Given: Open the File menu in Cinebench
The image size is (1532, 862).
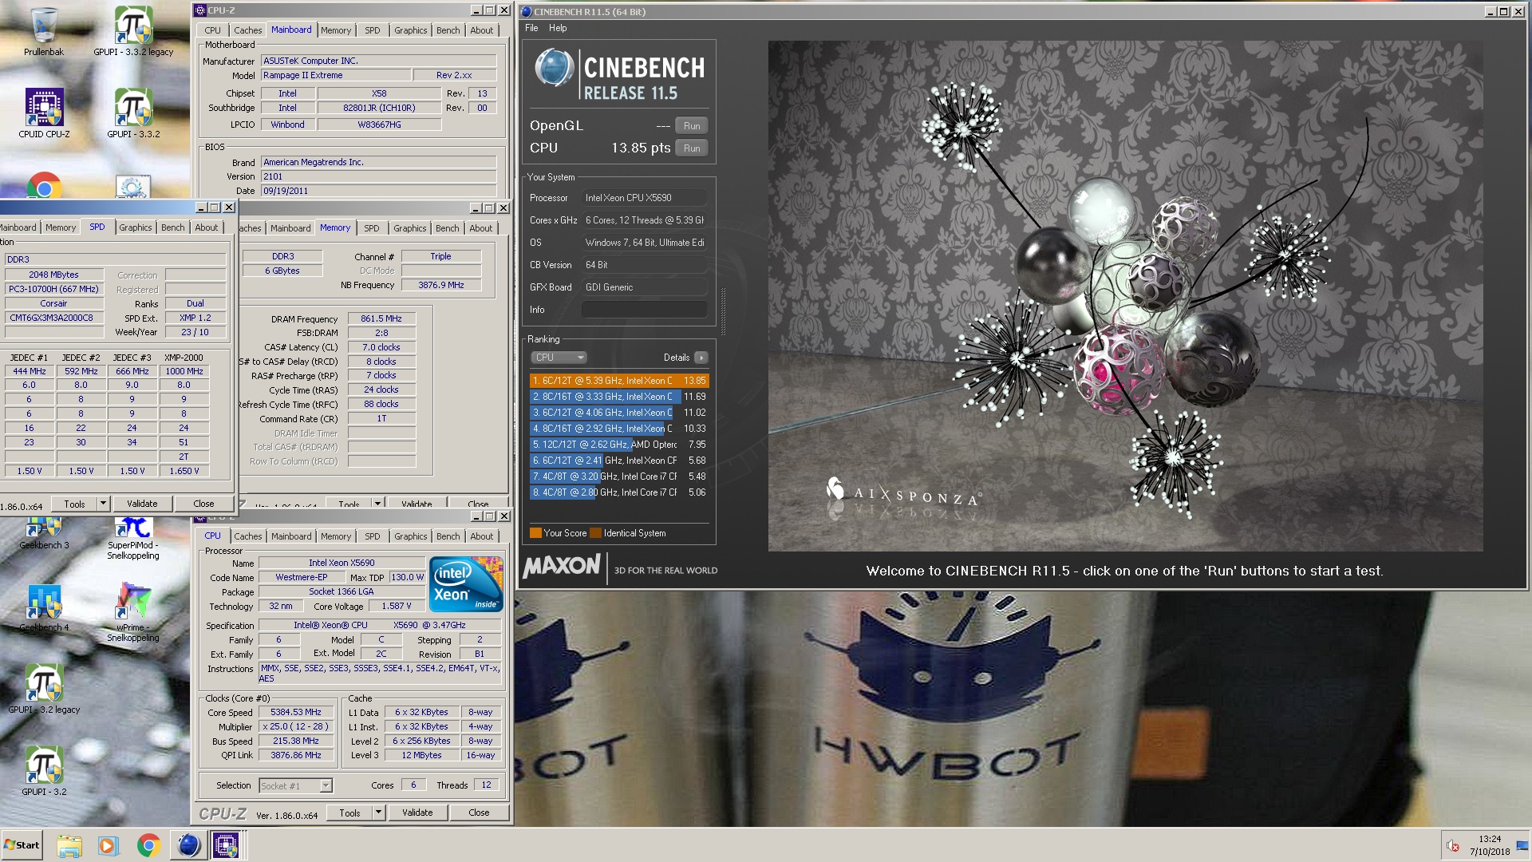Looking at the screenshot, I should [x=531, y=28].
